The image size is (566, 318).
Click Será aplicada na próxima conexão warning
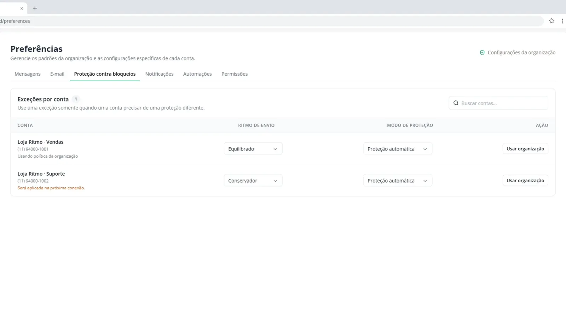coord(51,188)
